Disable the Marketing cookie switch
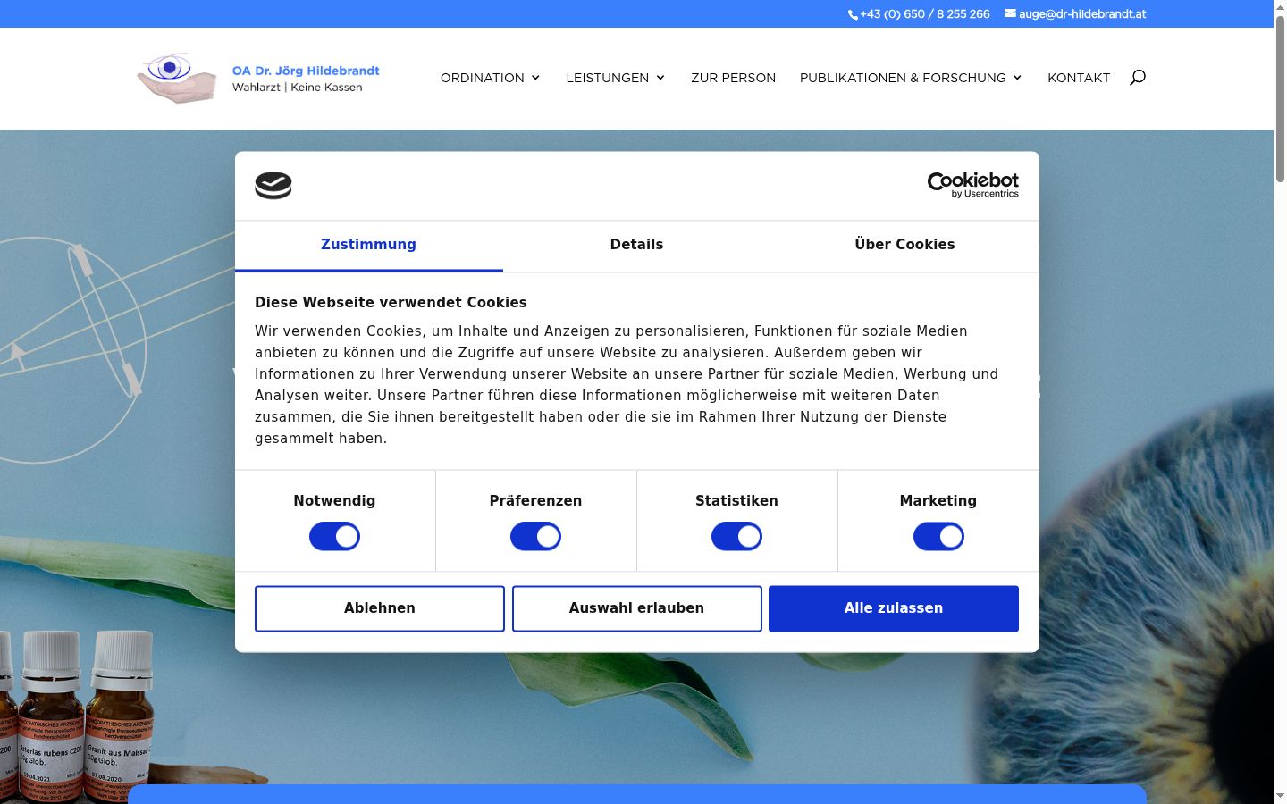Viewport: 1287px width, 804px height. tap(938, 537)
